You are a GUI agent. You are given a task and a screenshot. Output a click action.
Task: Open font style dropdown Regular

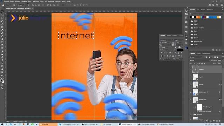(178, 40)
